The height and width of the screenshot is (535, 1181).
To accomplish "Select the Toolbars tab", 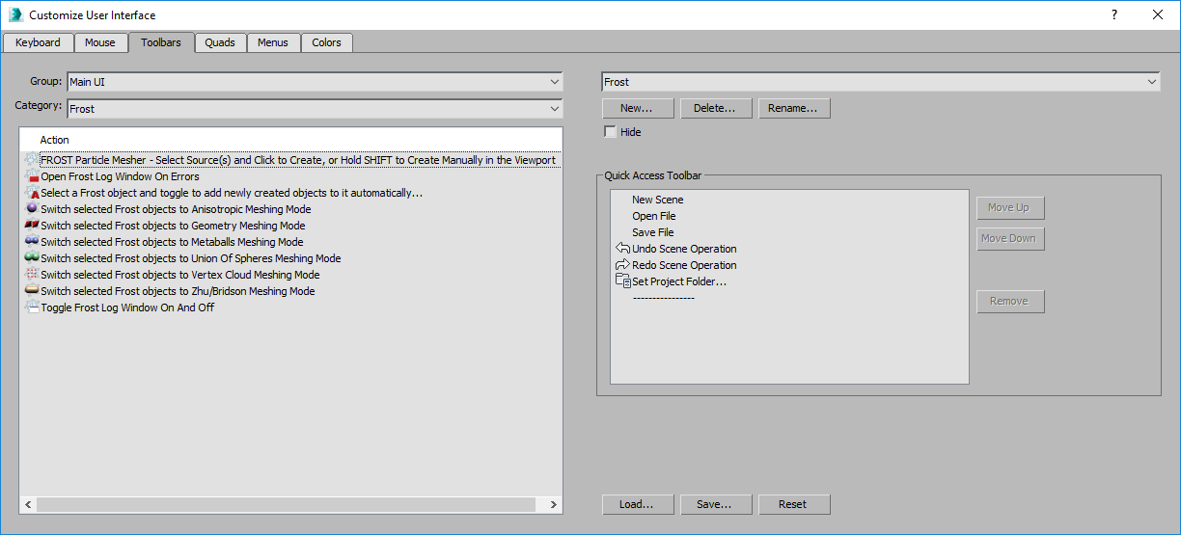I will (160, 42).
